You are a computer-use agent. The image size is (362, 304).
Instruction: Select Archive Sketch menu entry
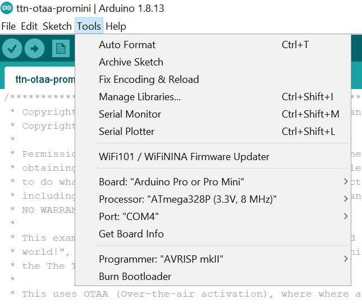213,62
